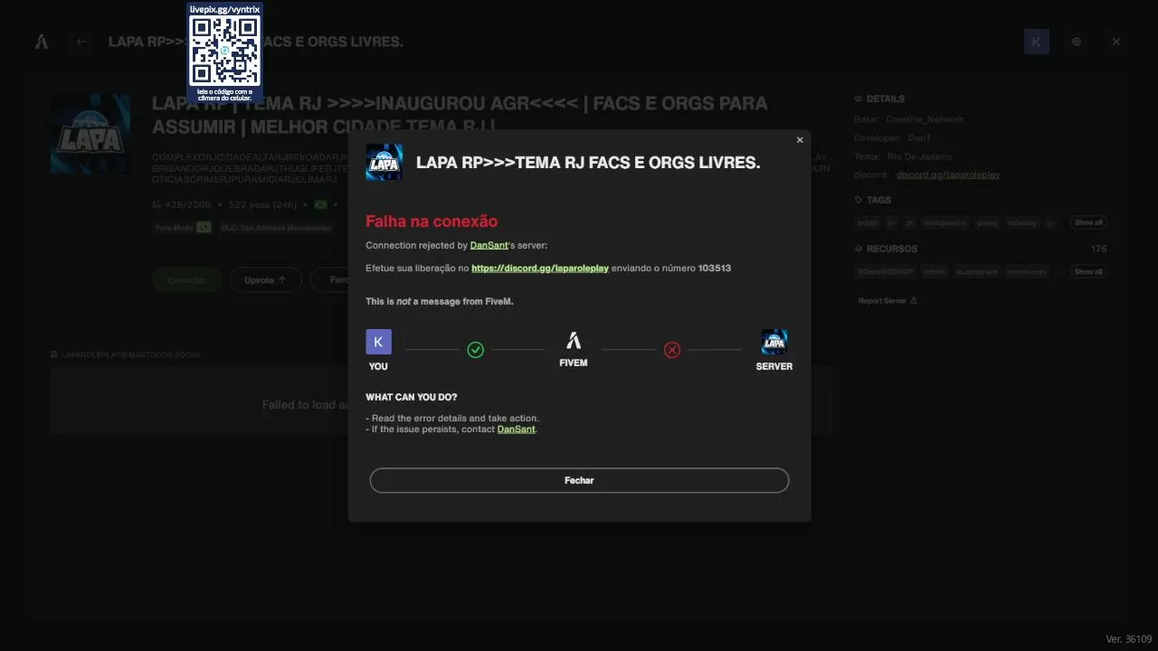Close the server page with header X
The height and width of the screenshot is (651, 1158).
1116,42
